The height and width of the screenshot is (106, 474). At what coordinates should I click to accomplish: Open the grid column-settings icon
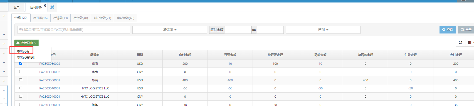(x=470, y=43)
